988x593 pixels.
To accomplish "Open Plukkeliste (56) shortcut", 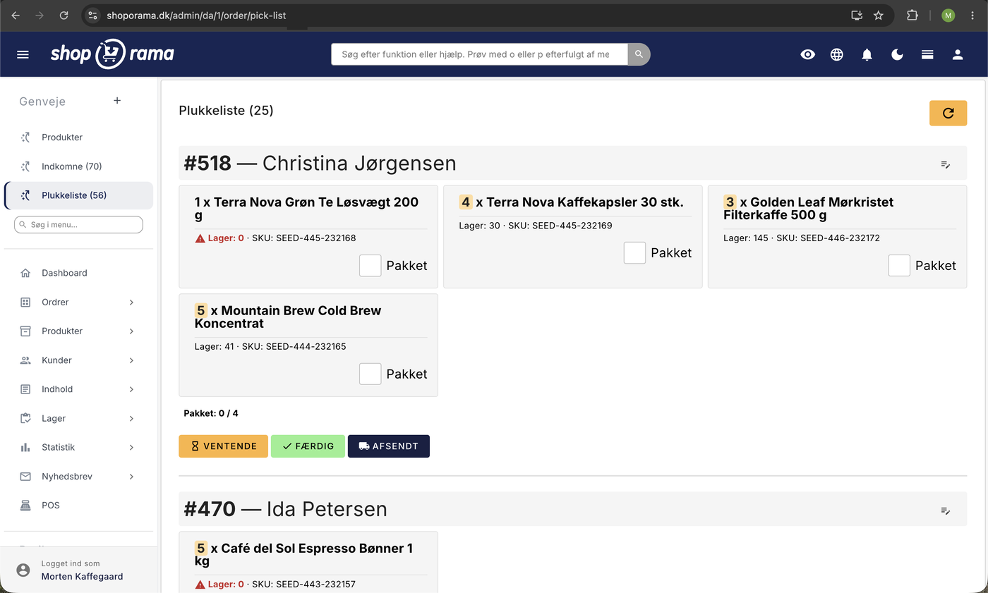I will pos(78,195).
